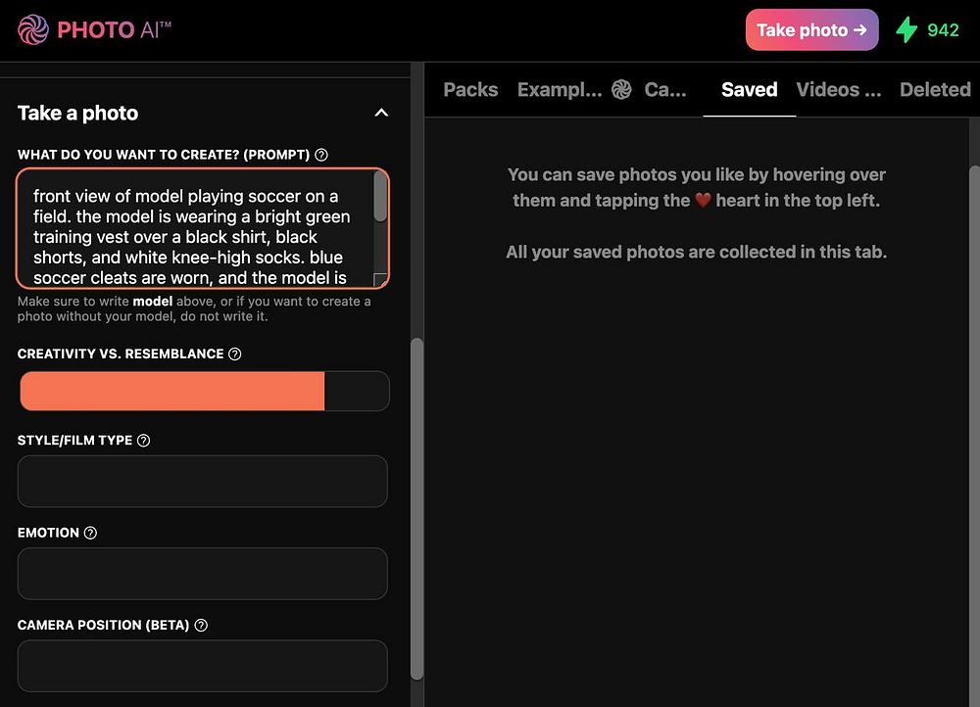The width and height of the screenshot is (980, 707).
Task: Collapse the Take a photo section
Action: pyautogui.click(x=381, y=114)
